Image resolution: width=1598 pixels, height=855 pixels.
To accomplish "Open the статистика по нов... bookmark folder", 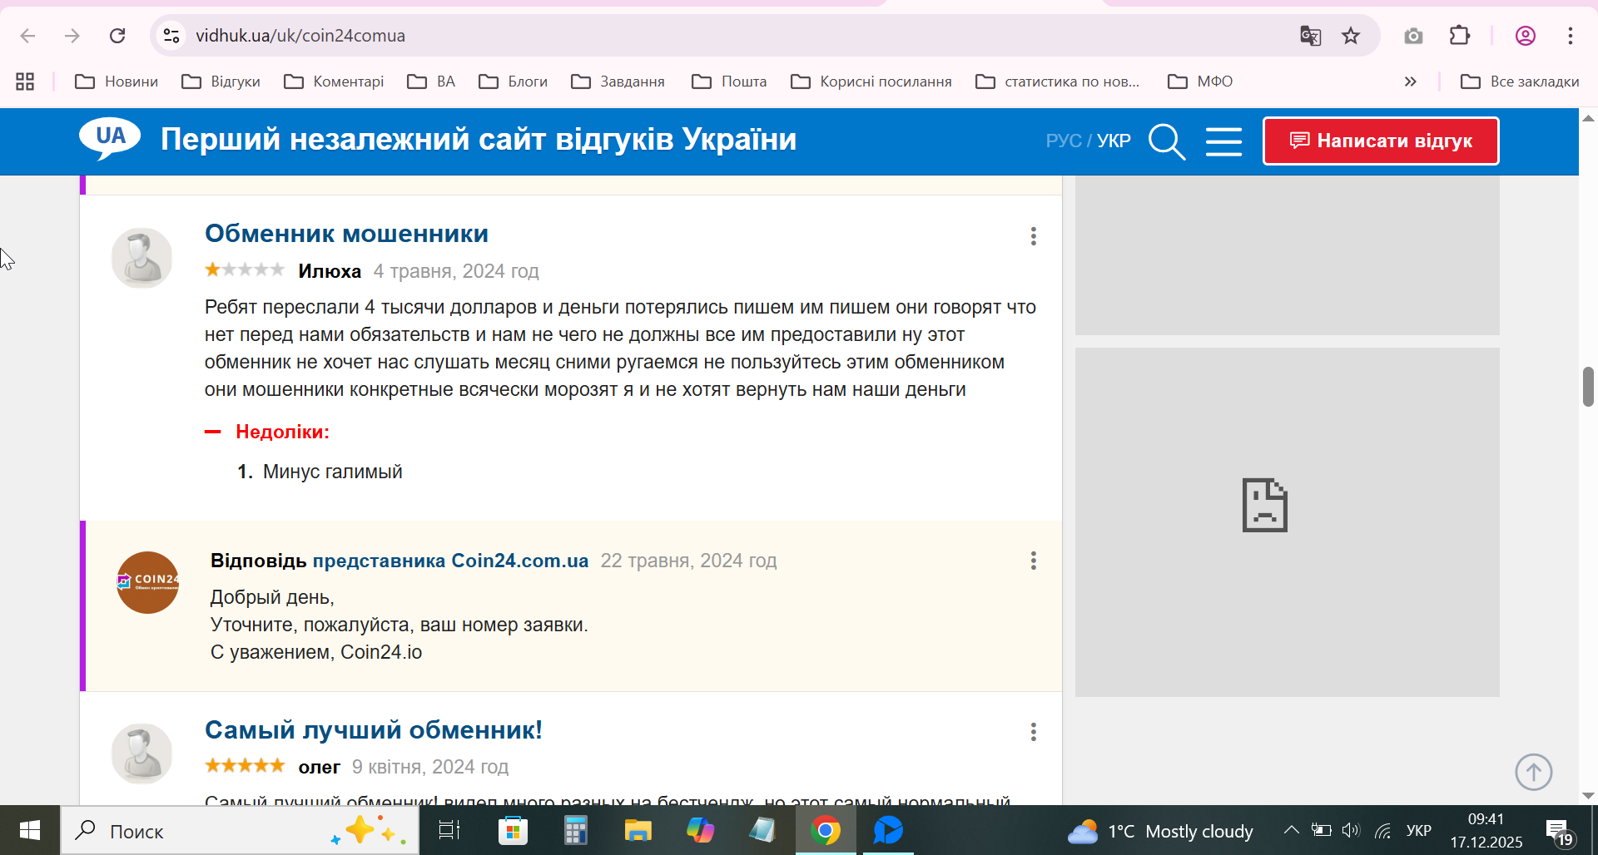I will click(1058, 82).
